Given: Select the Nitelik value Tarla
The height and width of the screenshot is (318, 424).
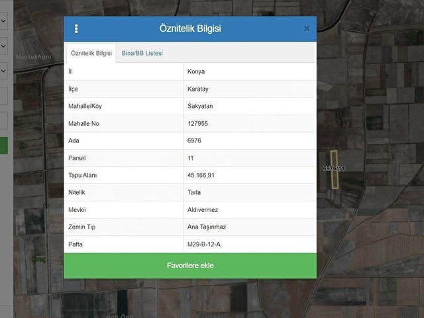Looking at the screenshot, I should pyautogui.click(x=194, y=192).
